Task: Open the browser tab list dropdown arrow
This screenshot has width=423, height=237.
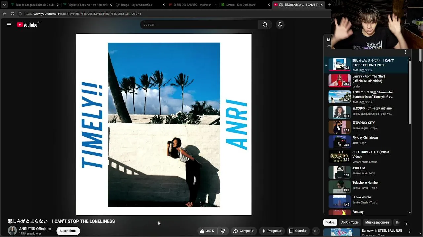Action: pos(4,5)
